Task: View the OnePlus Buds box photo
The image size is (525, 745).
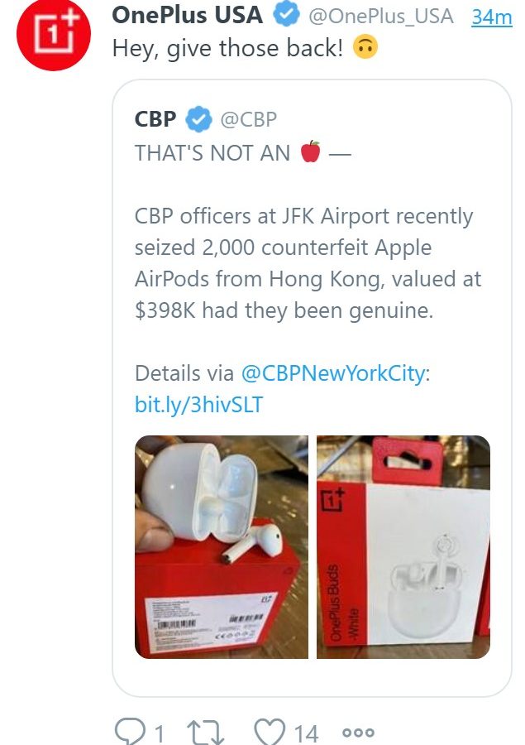Action: click(x=403, y=547)
